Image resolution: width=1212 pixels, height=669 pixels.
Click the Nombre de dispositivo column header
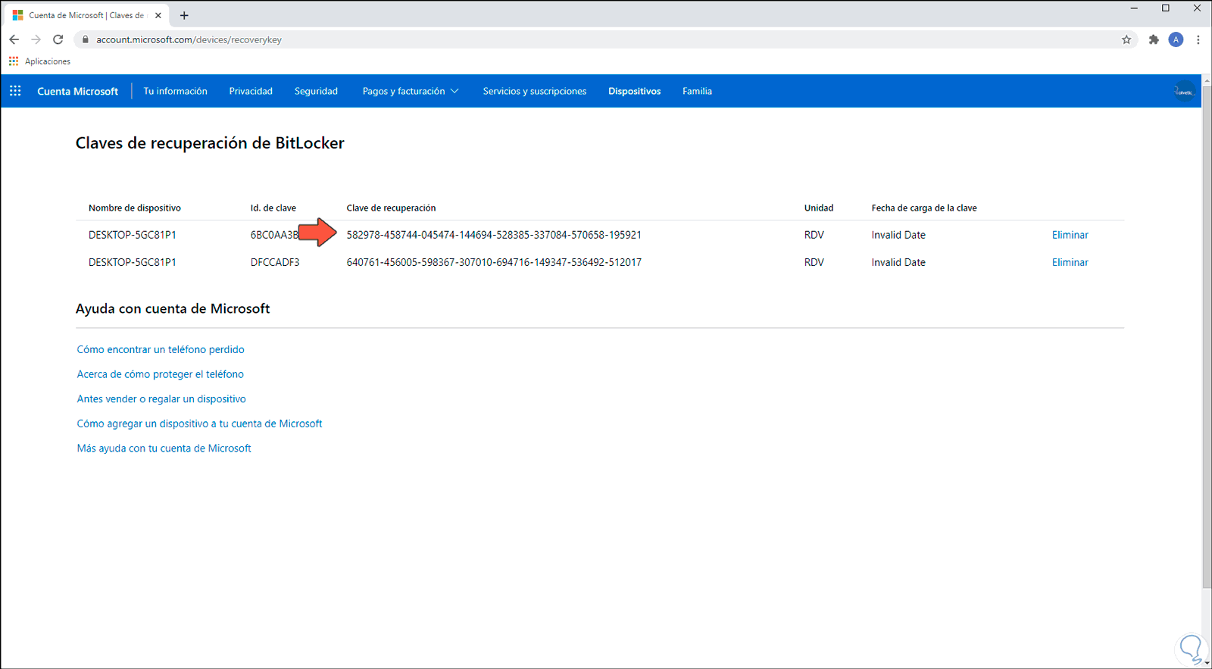[x=135, y=208]
